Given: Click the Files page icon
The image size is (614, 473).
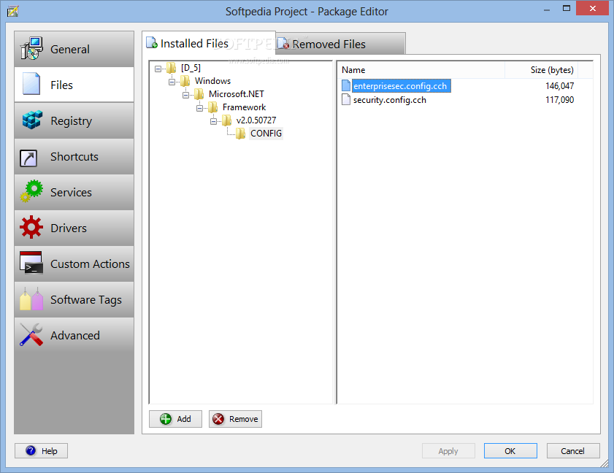Looking at the screenshot, I should [31, 84].
